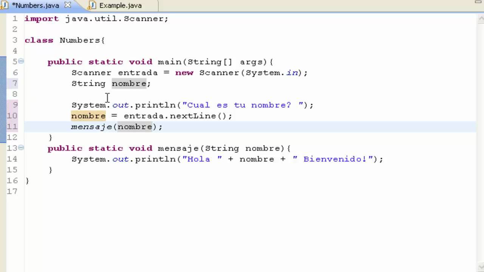Click line number 4 in the ruler
This screenshot has width=484, height=272.
(15, 51)
